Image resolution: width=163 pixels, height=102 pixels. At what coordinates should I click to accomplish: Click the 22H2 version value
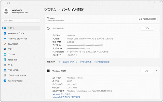(x=70, y=81)
